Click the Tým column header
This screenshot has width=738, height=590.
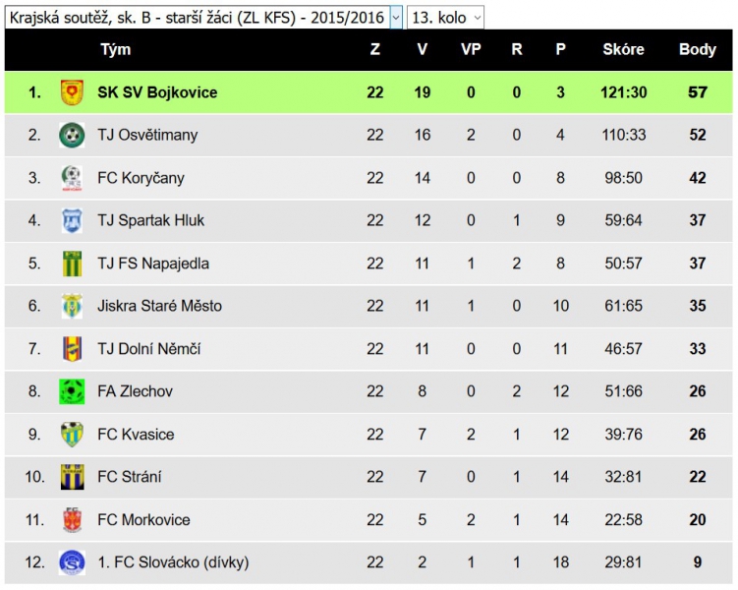tap(115, 49)
